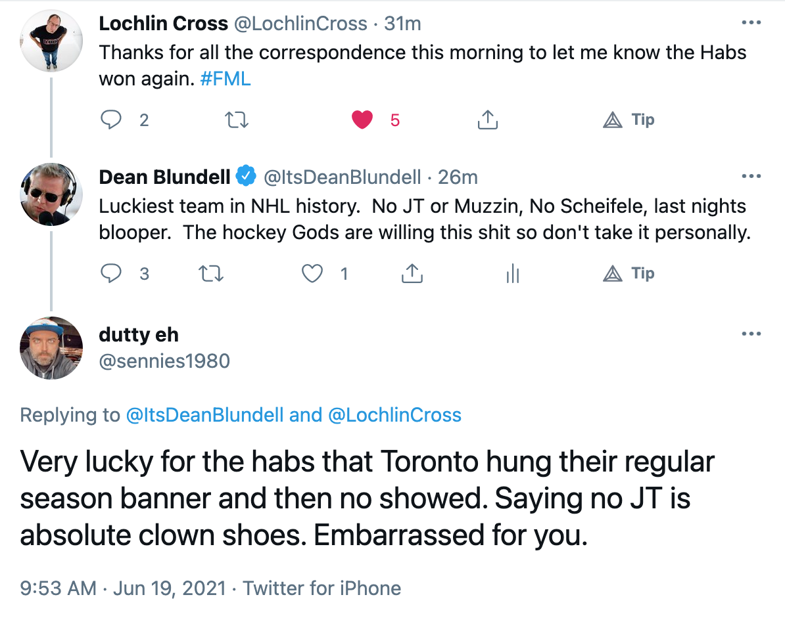View Lochlin Cross's profile picture
Viewport: 785px width, 620px height.
[51, 41]
